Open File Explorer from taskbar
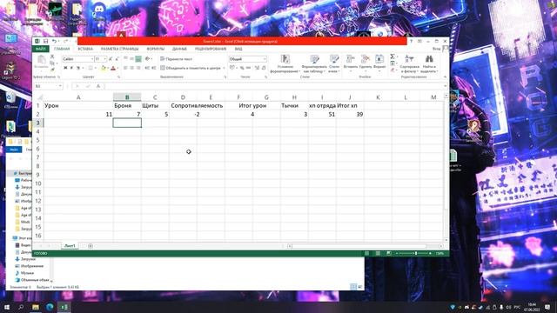Screen dimensions: 557x313 [x=35, y=307]
